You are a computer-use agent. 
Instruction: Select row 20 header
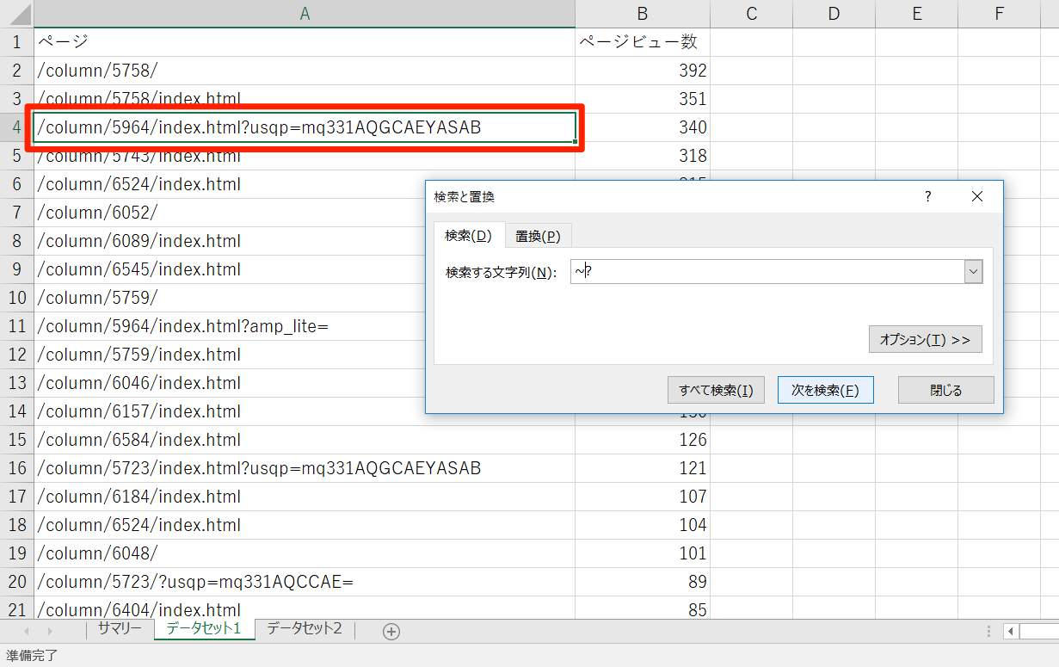click(x=16, y=582)
